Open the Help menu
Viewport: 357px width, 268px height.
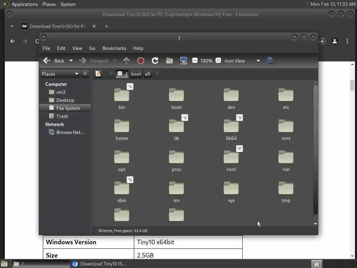point(138,48)
